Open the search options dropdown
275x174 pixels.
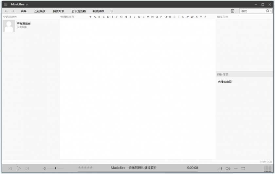pyautogui.click(x=270, y=11)
